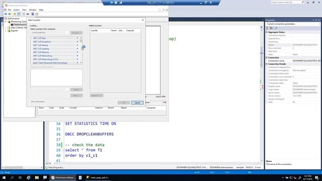The width and height of the screenshot is (322, 181).
Task: Open the File menu in Performance Monitor
Action: pyautogui.click(x=10, y=10)
